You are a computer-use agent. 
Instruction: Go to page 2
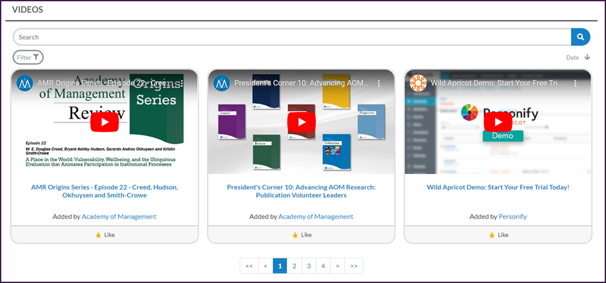pos(294,266)
